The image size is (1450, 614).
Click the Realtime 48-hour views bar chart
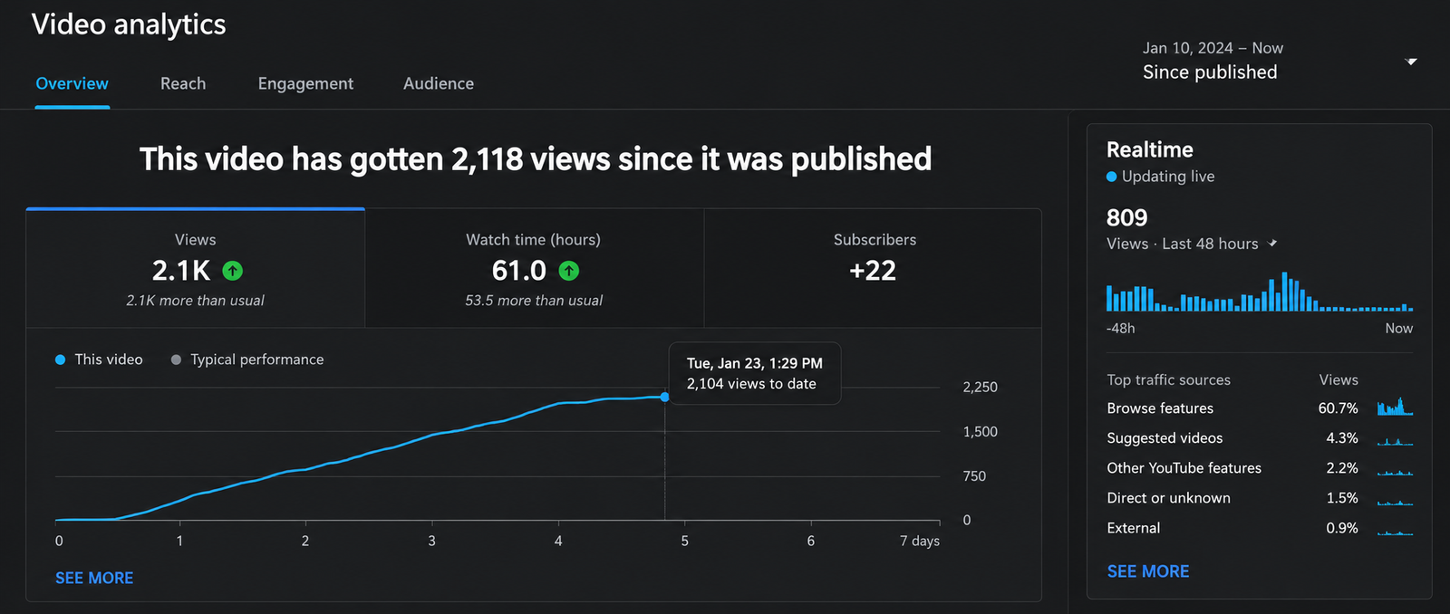click(1259, 292)
